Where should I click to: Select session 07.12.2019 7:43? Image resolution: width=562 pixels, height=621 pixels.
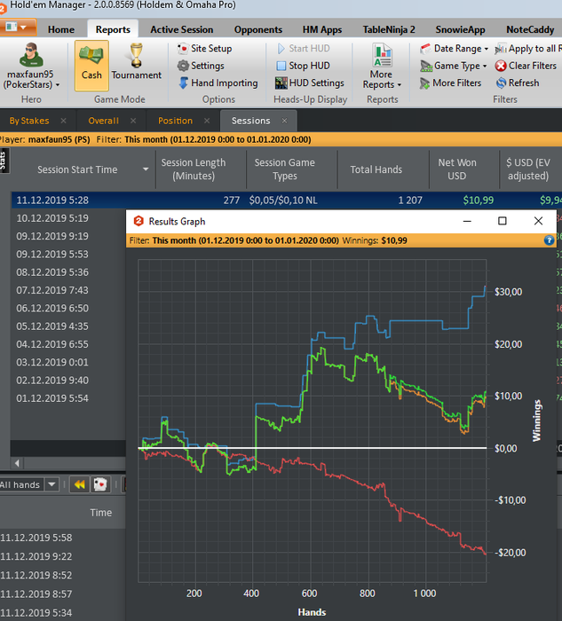tap(52, 290)
